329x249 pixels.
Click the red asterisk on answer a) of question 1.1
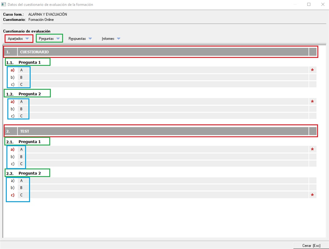[x=312, y=70]
